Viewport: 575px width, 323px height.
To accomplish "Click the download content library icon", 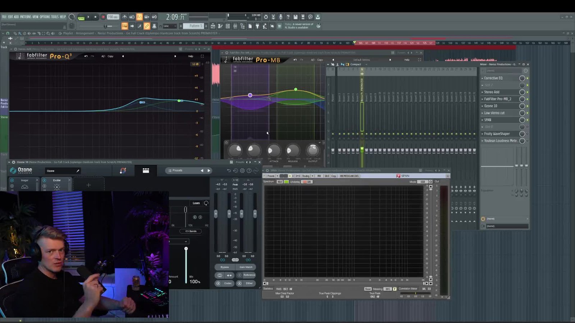I will (x=318, y=17).
